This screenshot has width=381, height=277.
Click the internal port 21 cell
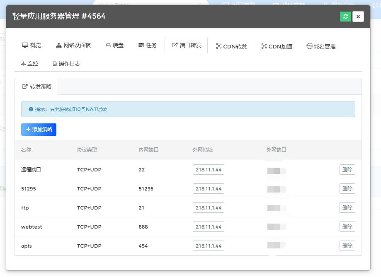coord(141,208)
